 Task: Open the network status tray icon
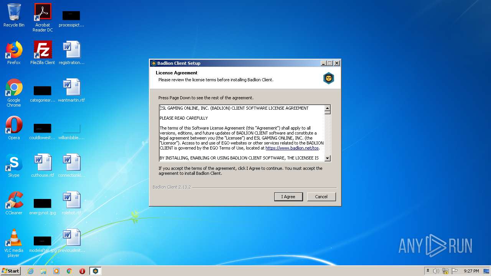click(x=445, y=271)
